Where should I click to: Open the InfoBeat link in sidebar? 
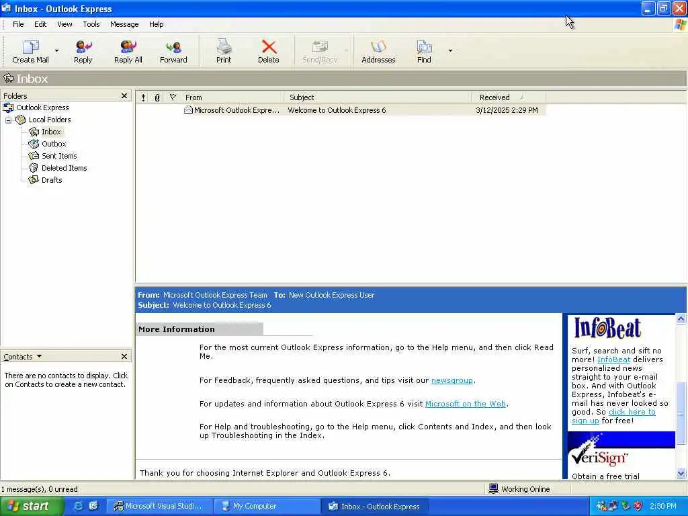click(613, 359)
